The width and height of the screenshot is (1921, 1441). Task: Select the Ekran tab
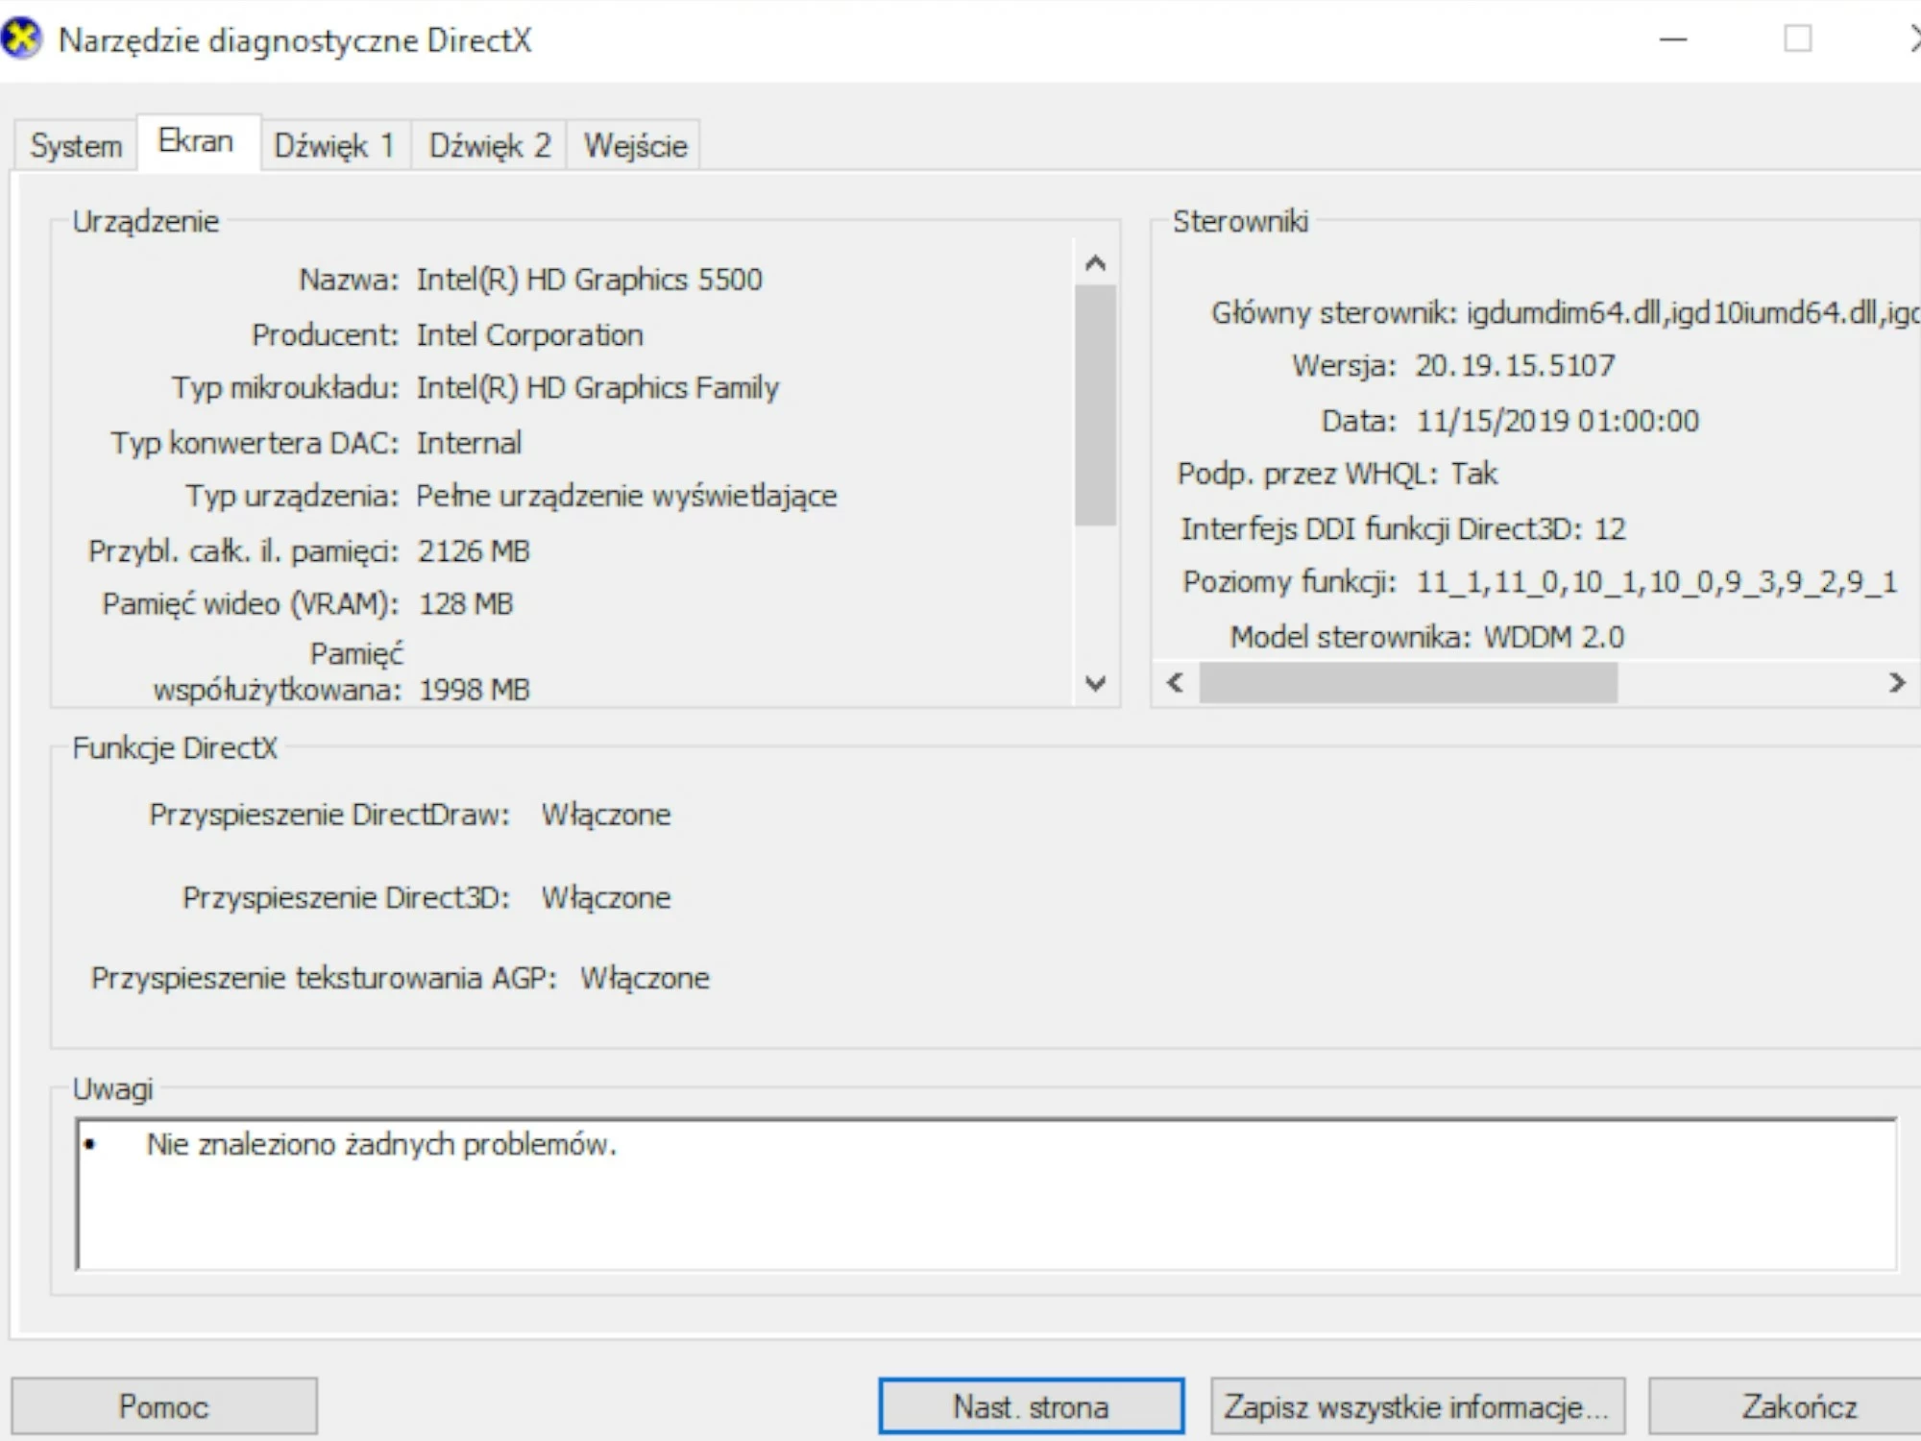click(196, 142)
